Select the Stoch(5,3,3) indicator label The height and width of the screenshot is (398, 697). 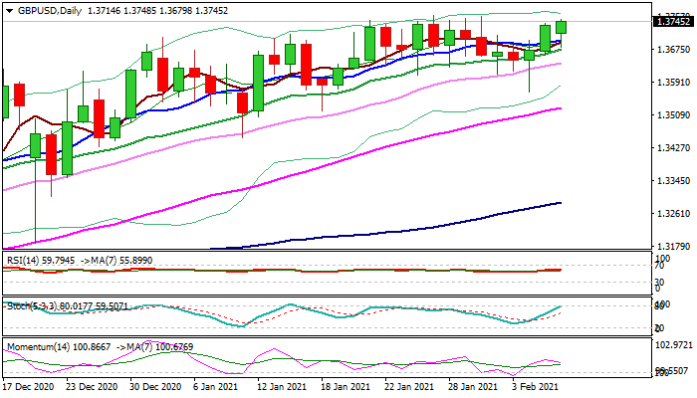click(31, 306)
